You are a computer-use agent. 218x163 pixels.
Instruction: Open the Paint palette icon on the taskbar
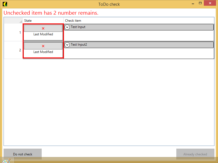[x=6, y=161]
